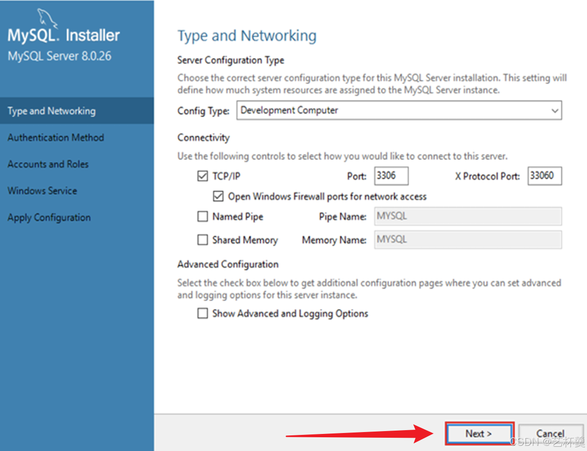Click the X Protocol Port label
The height and width of the screenshot is (451, 587).
pyautogui.click(x=488, y=176)
